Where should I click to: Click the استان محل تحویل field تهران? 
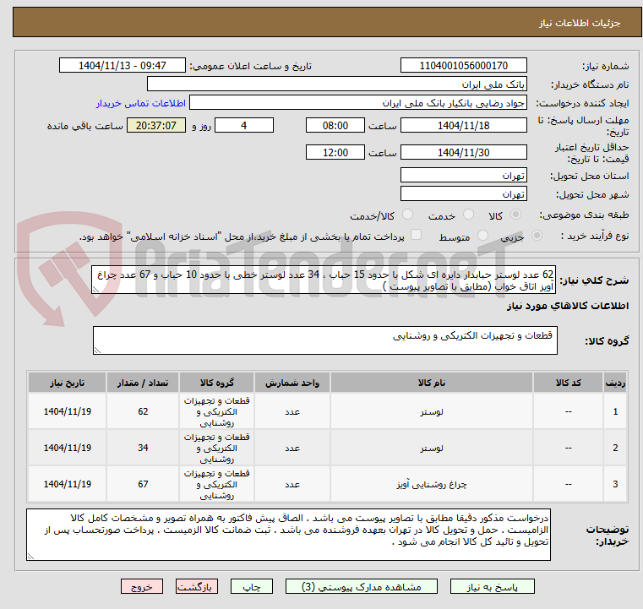pos(463,176)
